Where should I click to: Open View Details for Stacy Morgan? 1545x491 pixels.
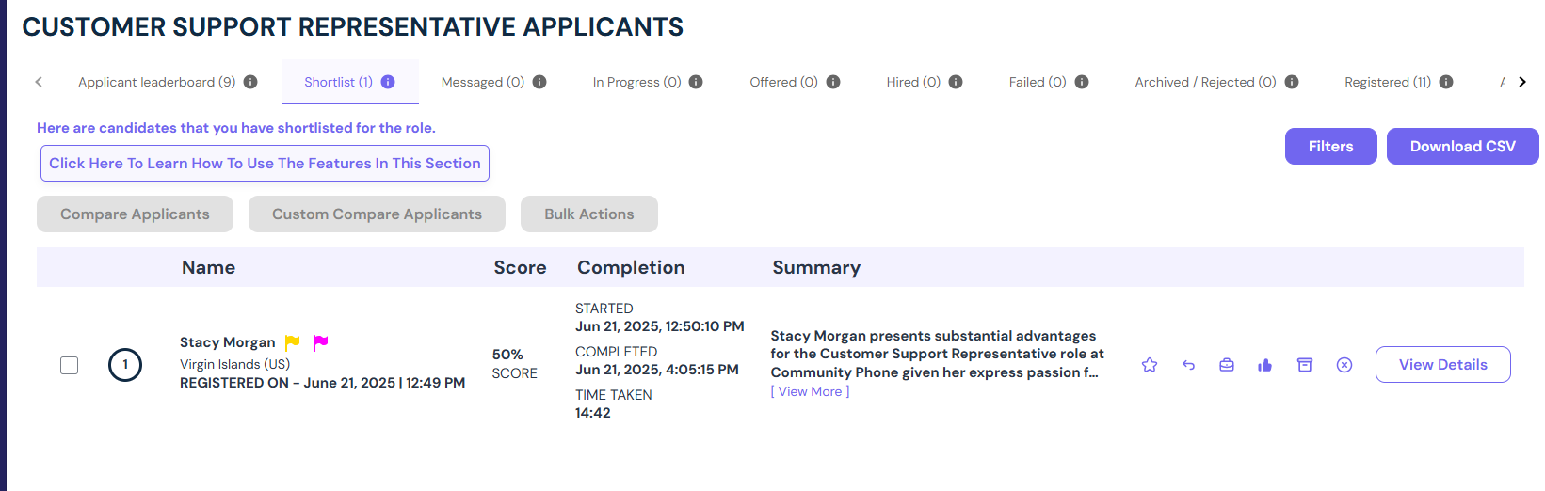click(x=1443, y=365)
